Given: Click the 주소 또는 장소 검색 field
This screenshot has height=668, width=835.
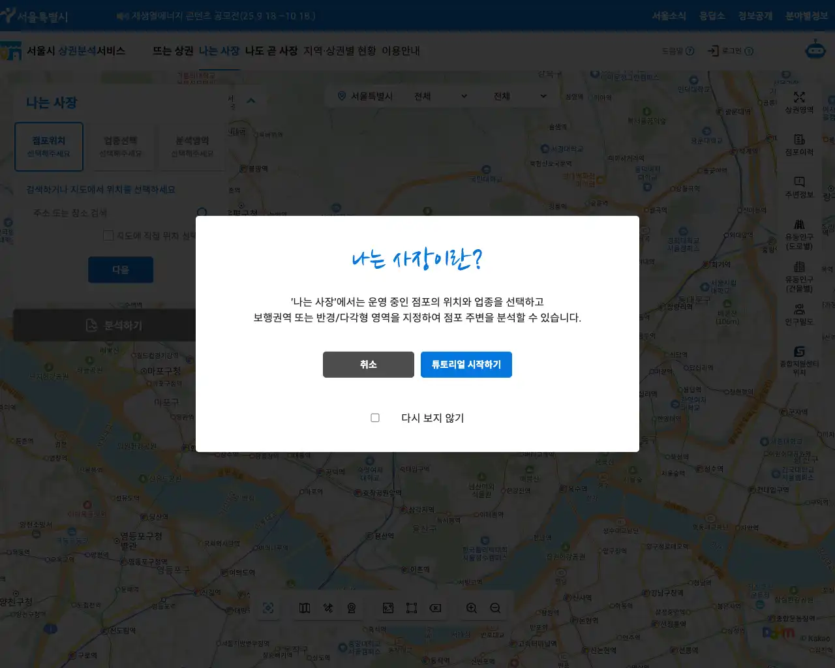Looking at the screenshot, I should [111, 213].
